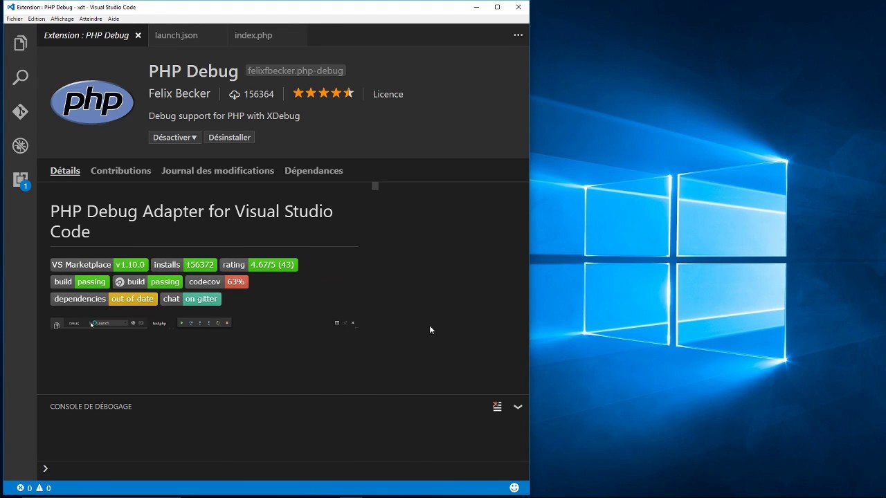
Task: Open the Explorer view in activity bar
Action: 20,44
